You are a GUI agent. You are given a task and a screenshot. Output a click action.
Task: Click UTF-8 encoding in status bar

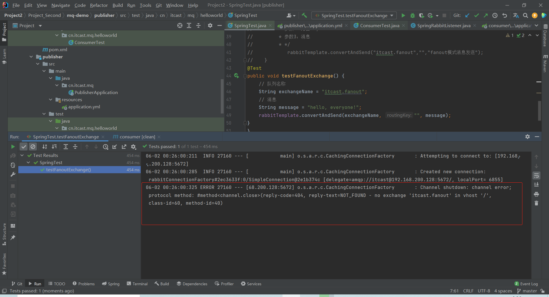pyautogui.click(x=484, y=291)
